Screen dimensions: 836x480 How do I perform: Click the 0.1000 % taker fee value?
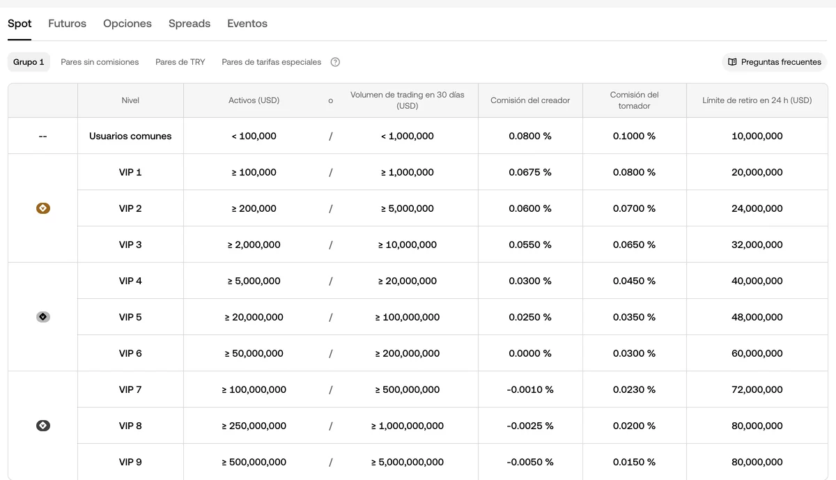point(635,136)
